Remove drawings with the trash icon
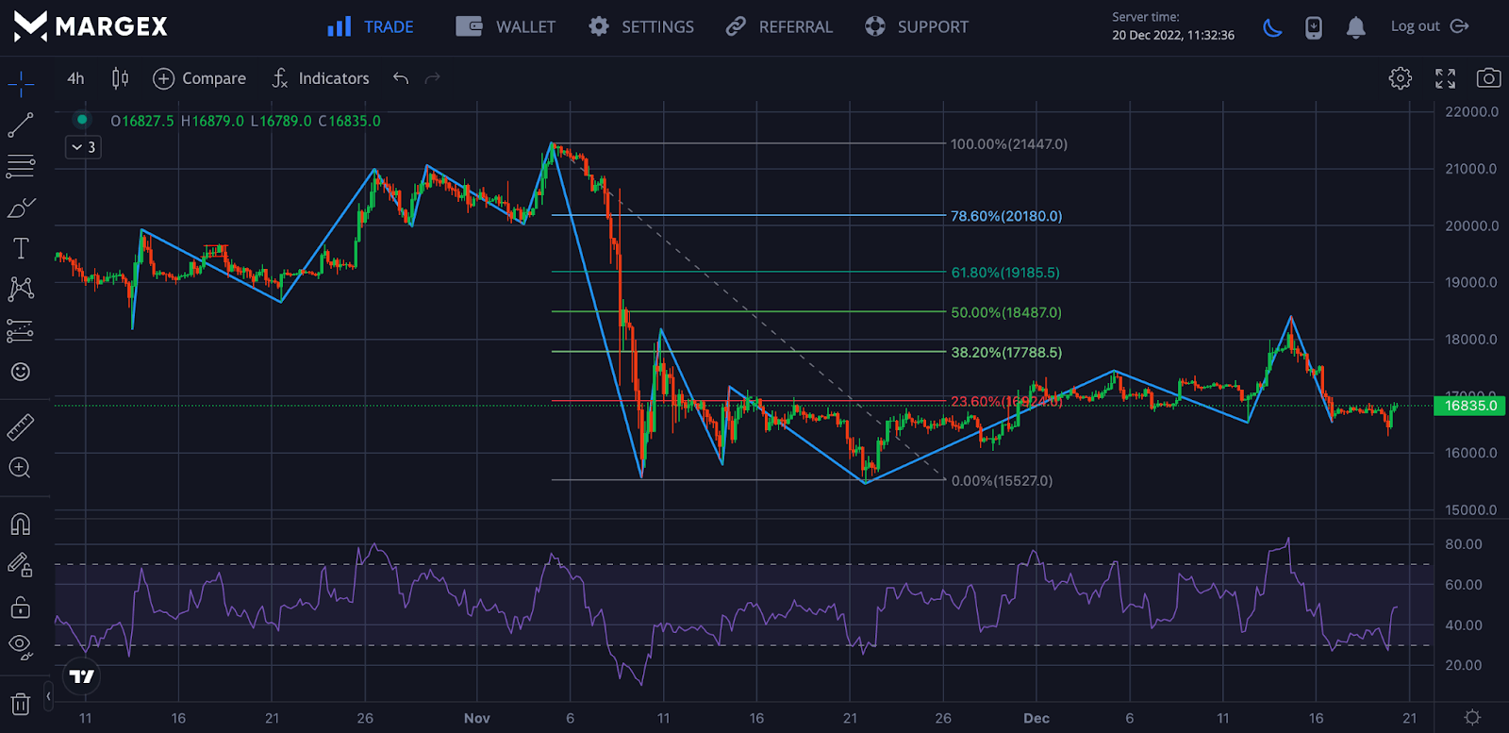 coord(21,704)
